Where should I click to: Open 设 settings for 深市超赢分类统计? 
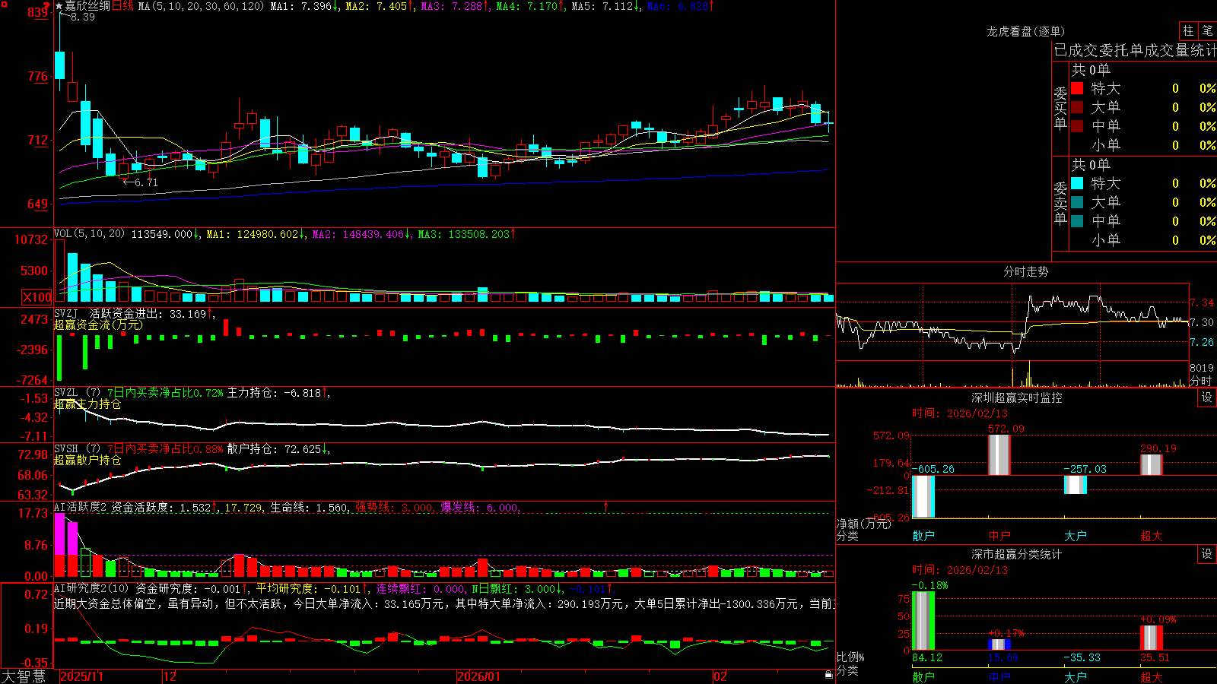(x=1206, y=554)
